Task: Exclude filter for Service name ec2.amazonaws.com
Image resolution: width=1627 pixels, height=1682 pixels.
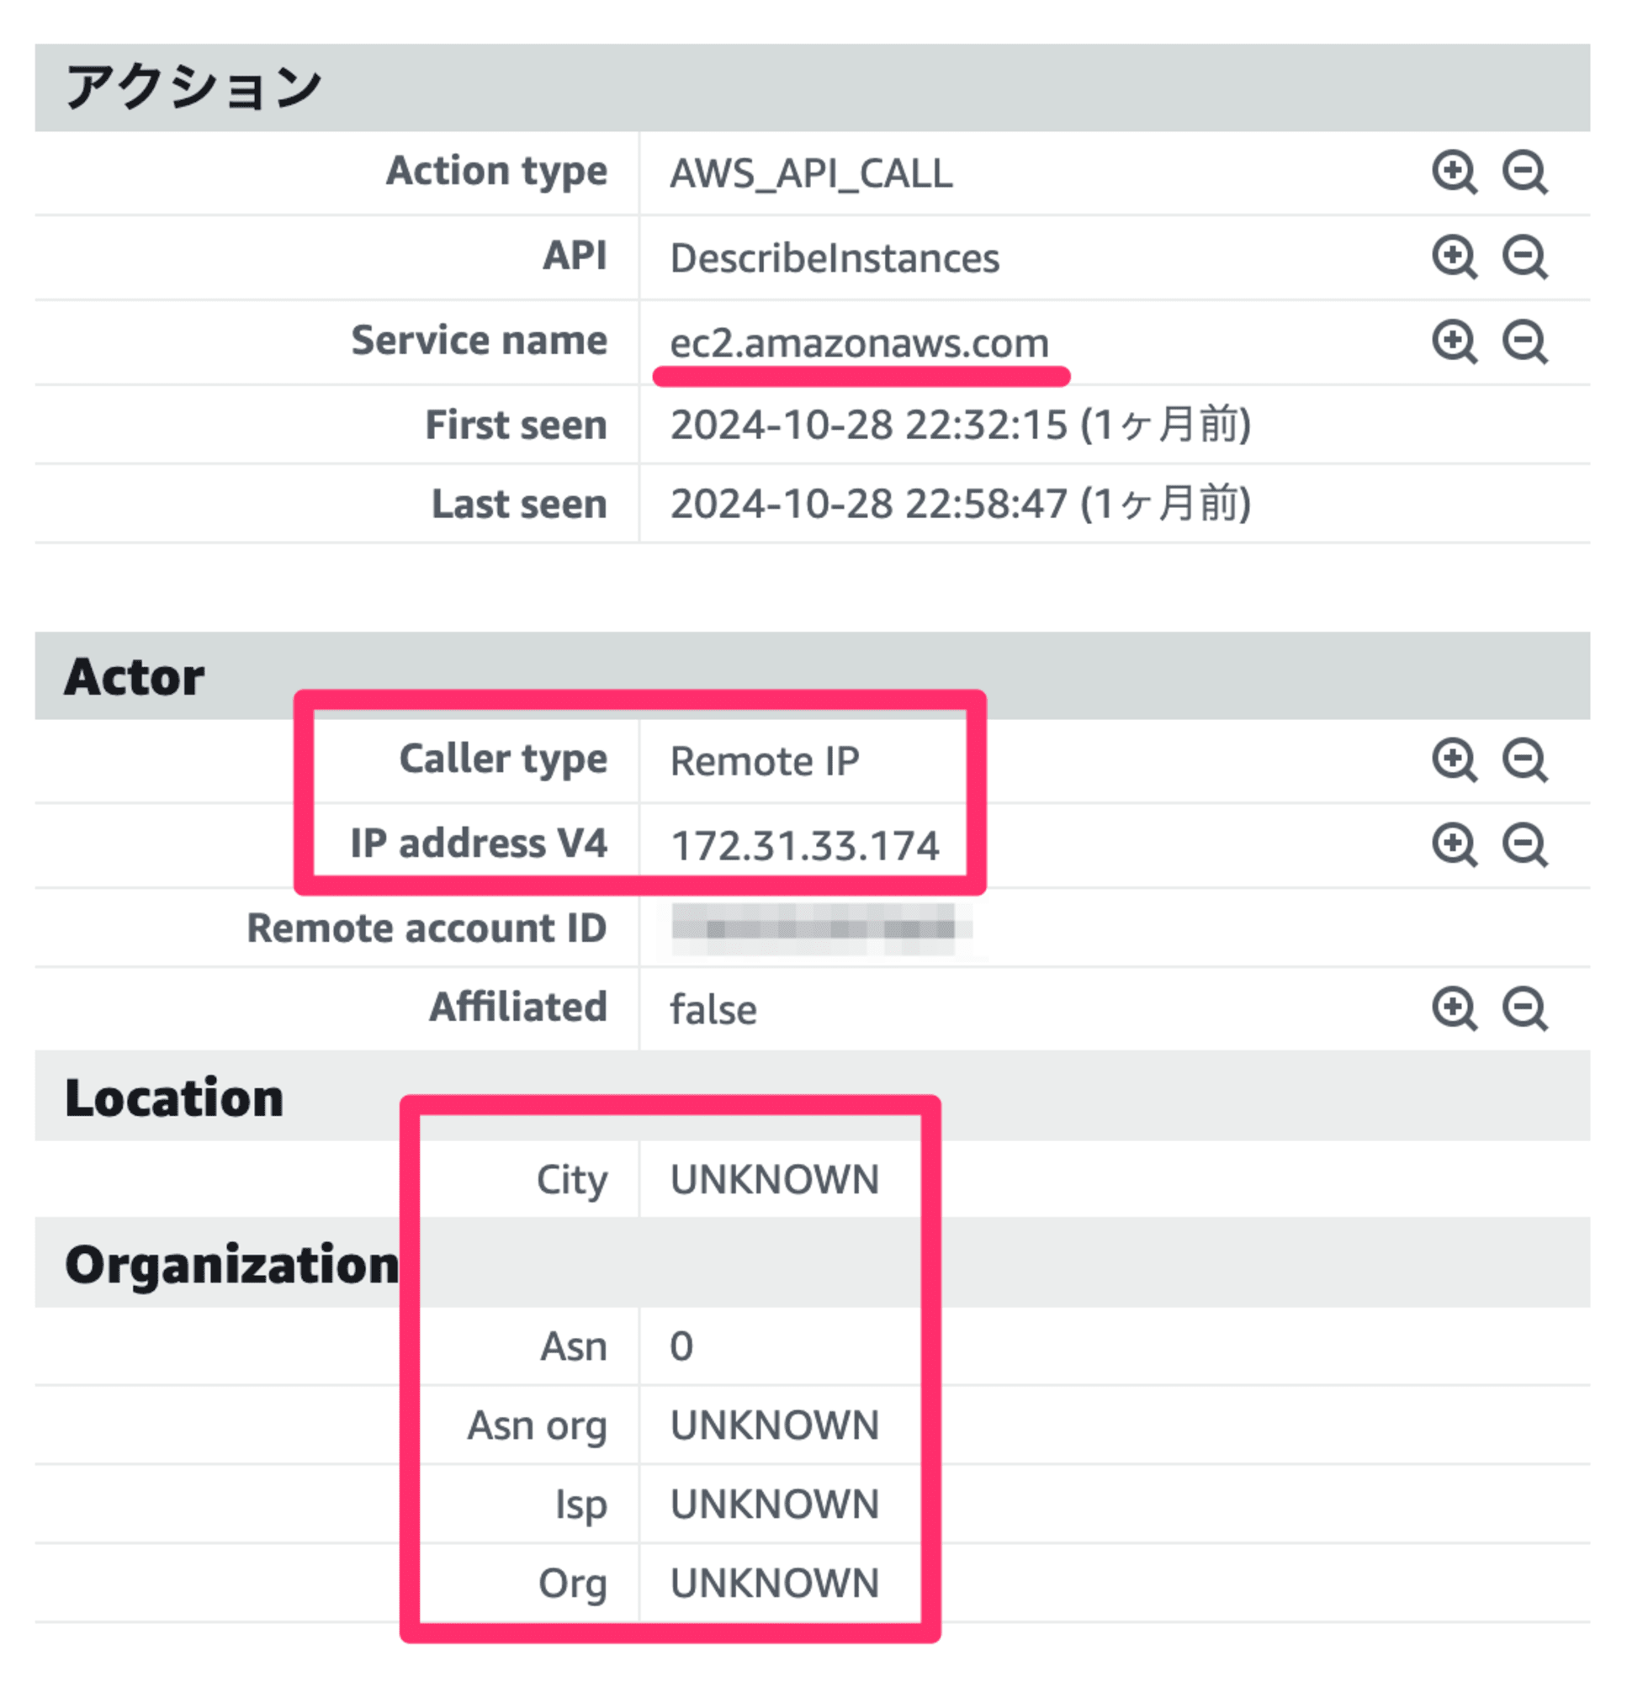Action: pyautogui.click(x=1525, y=341)
